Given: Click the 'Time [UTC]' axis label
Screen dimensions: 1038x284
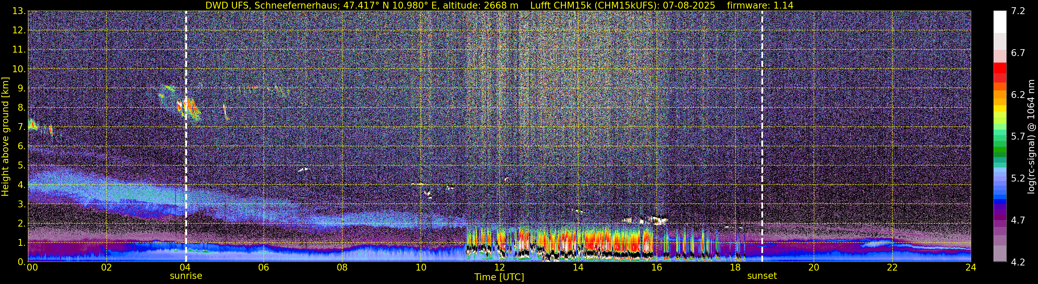Looking at the screenshot, I should coord(499,277).
